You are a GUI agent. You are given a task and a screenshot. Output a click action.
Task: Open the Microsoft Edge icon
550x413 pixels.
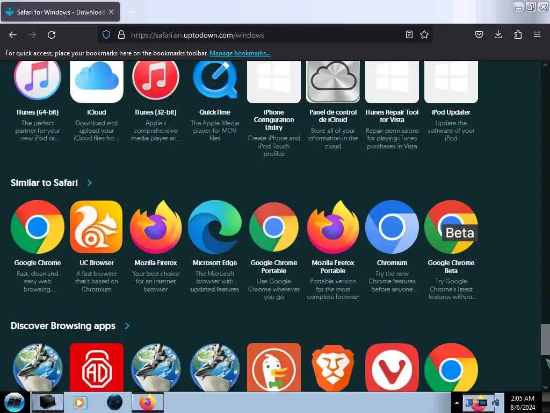click(215, 227)
